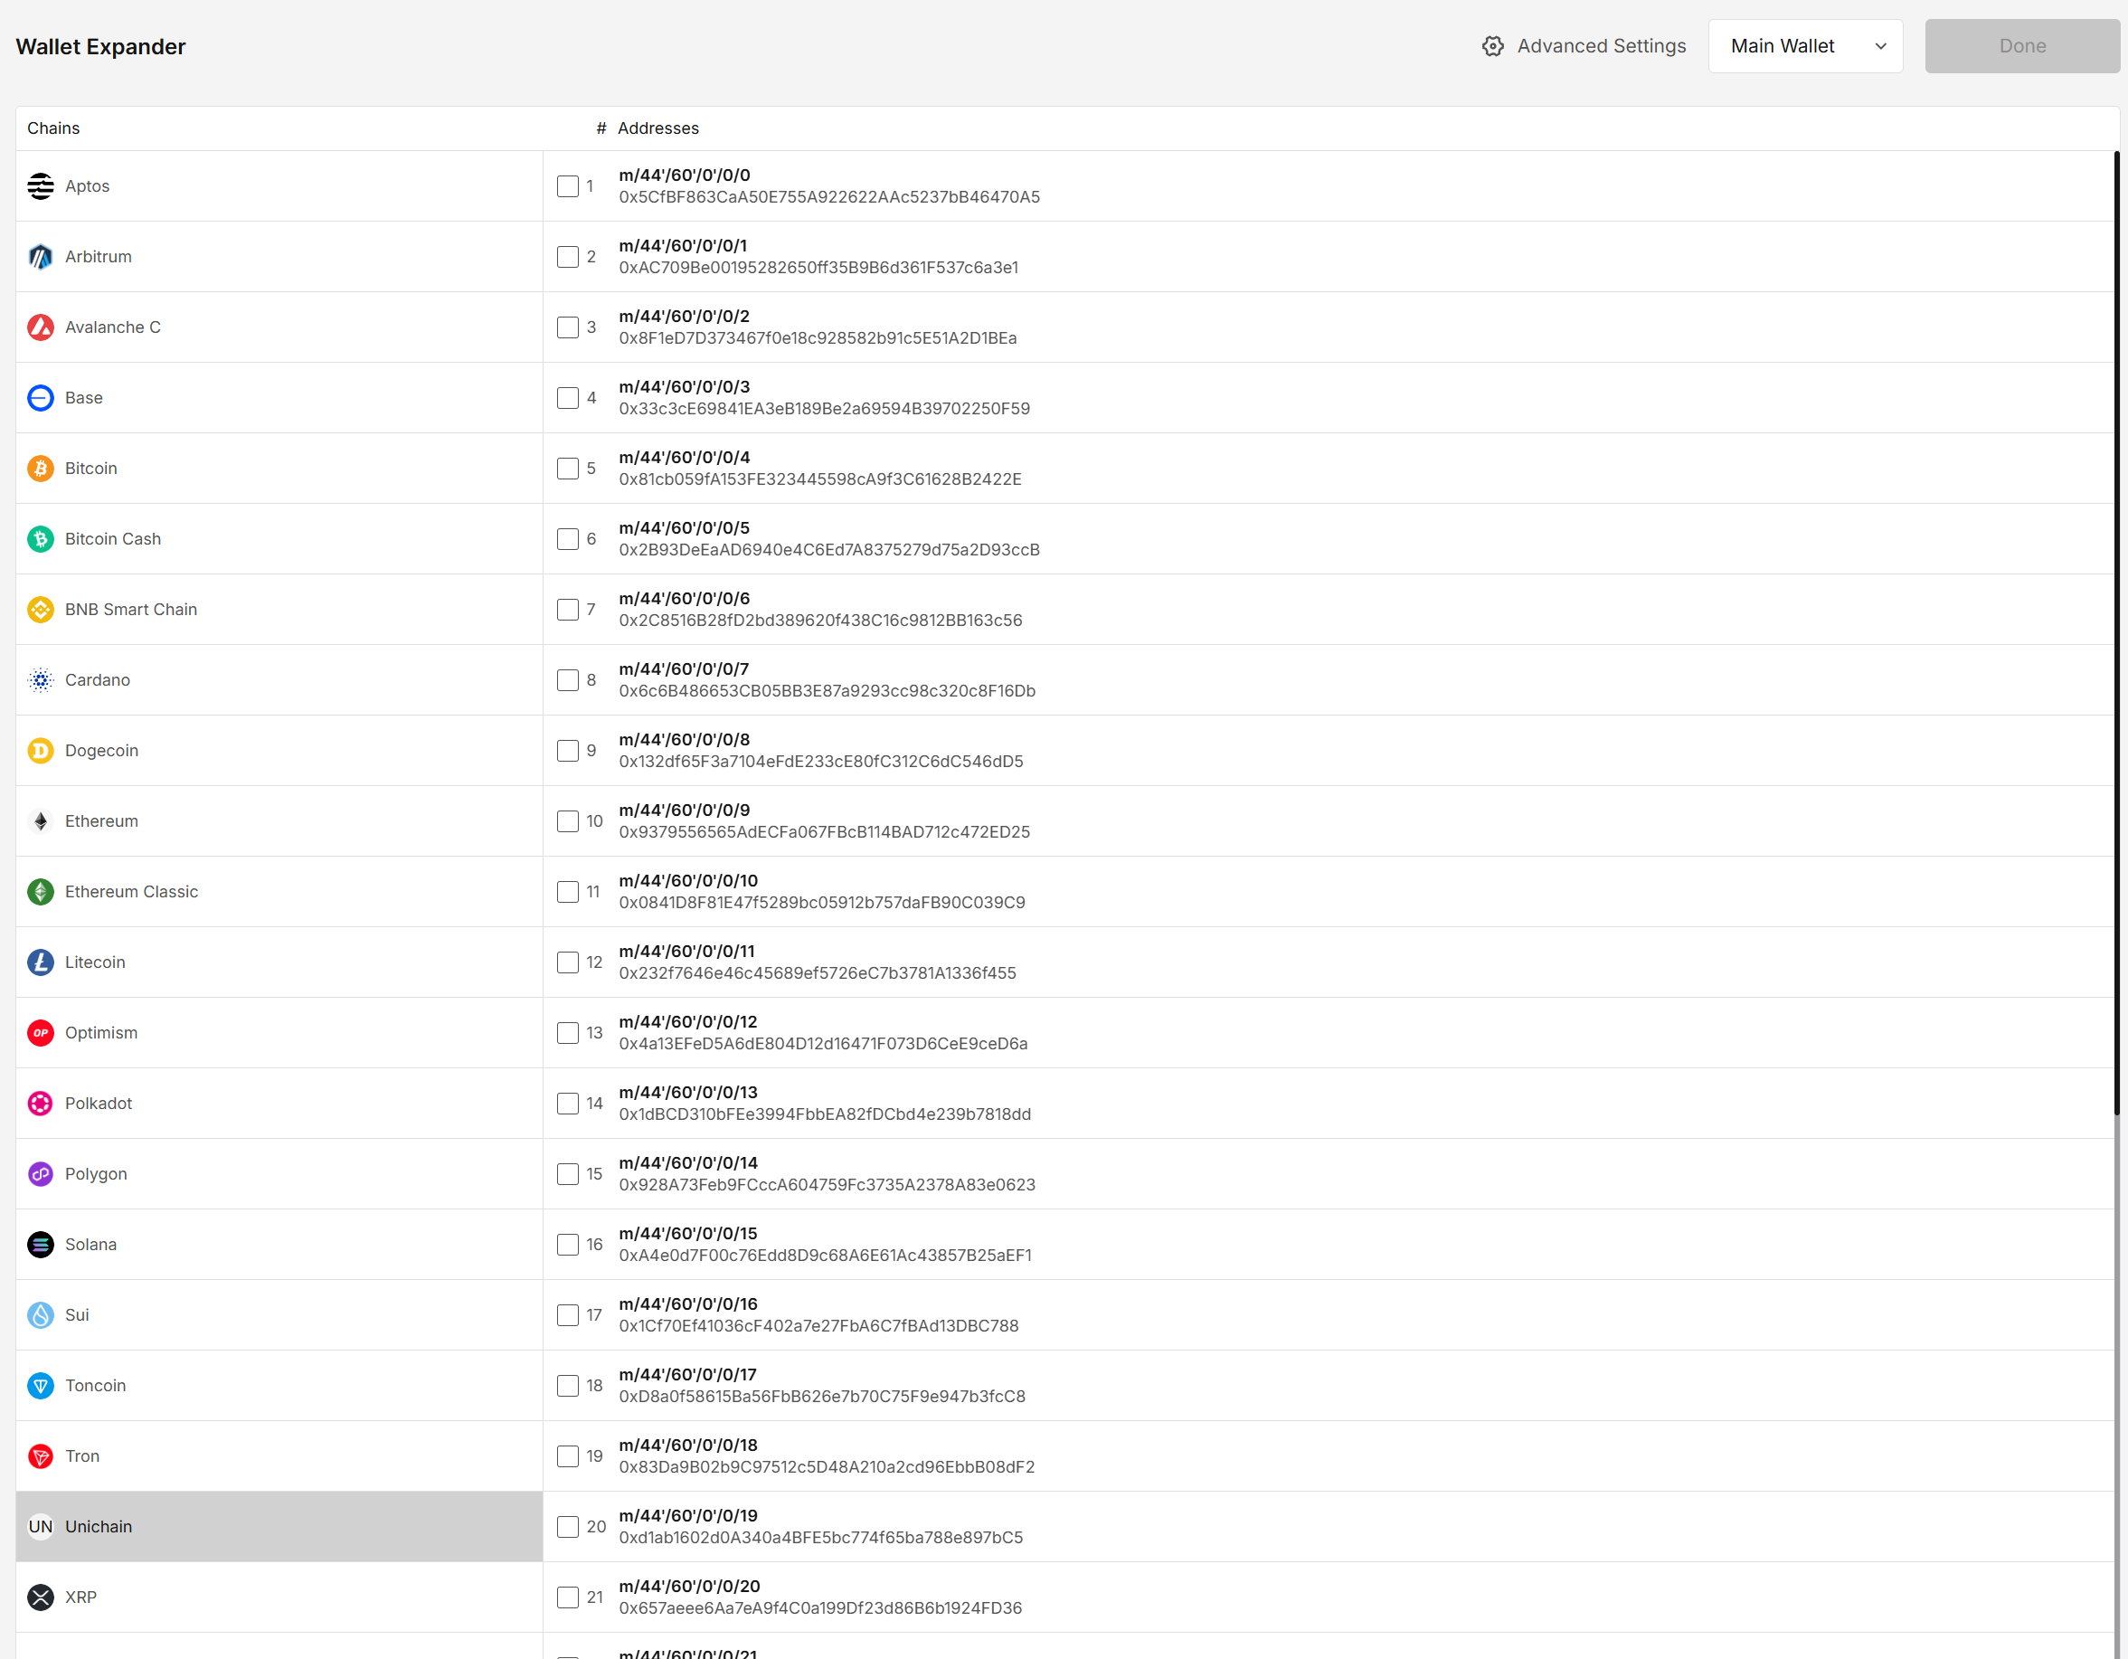Check the first address checkbox

click(x=568, y=185)
